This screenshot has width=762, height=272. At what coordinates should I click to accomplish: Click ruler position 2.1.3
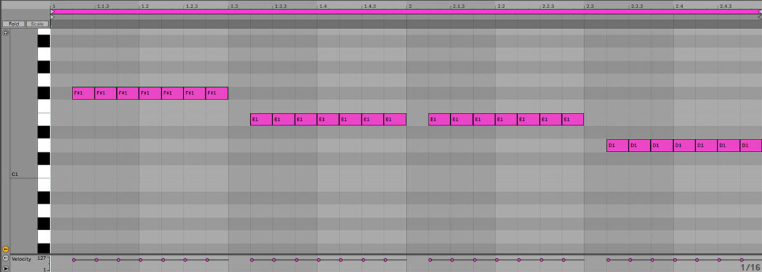coord(458,6)
